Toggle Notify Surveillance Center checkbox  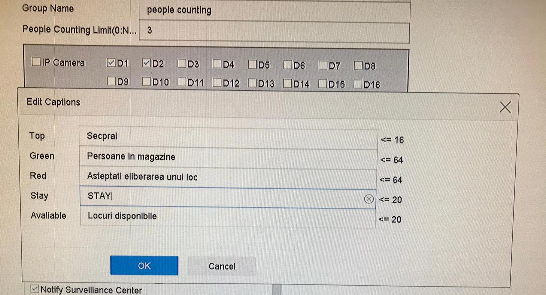tap(34, 289)
